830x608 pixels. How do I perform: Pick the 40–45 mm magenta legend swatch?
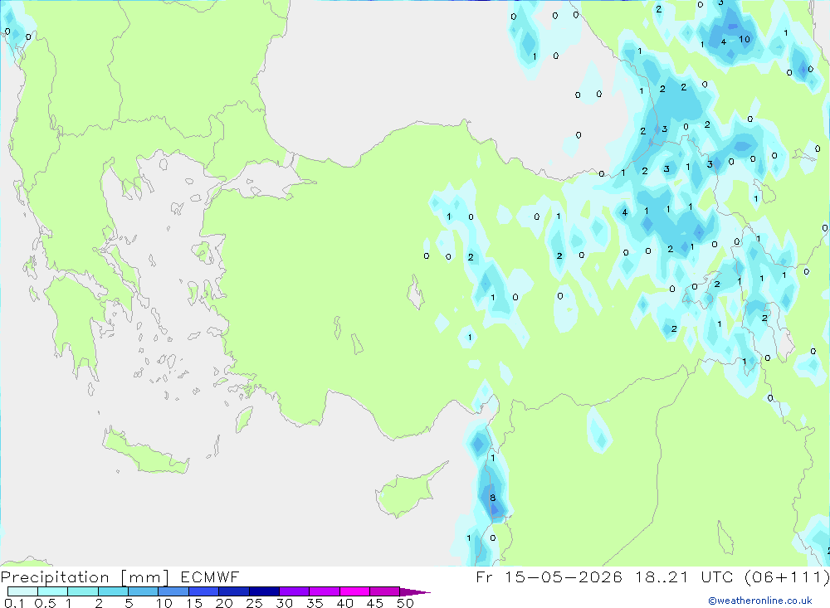[x=354, y=591]
